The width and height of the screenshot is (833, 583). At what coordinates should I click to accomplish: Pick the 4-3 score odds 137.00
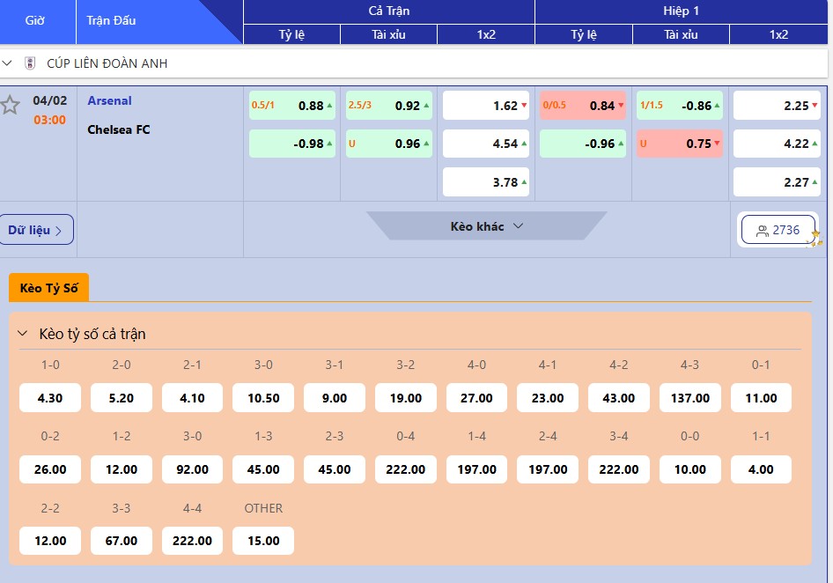point(689,398)
